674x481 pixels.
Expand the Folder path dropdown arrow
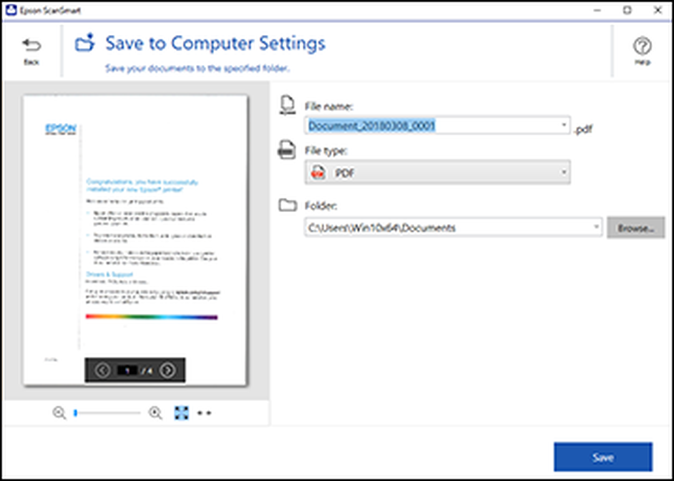[596, 226]
